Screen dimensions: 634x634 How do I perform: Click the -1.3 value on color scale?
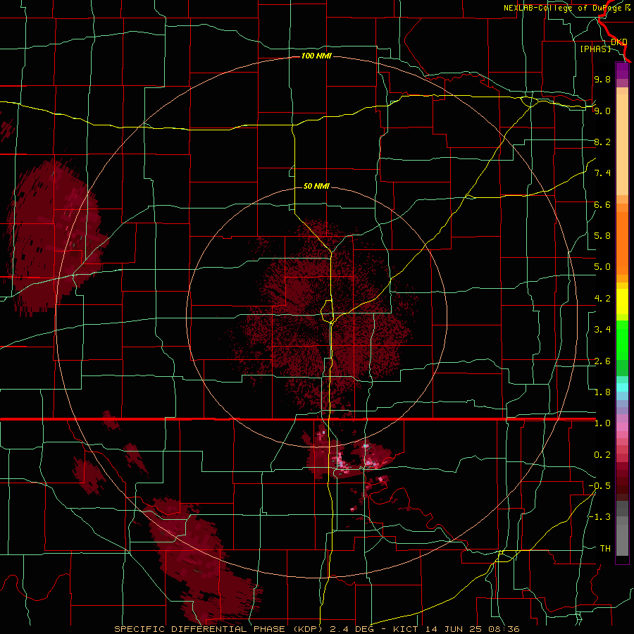click(x=599, y=517)
